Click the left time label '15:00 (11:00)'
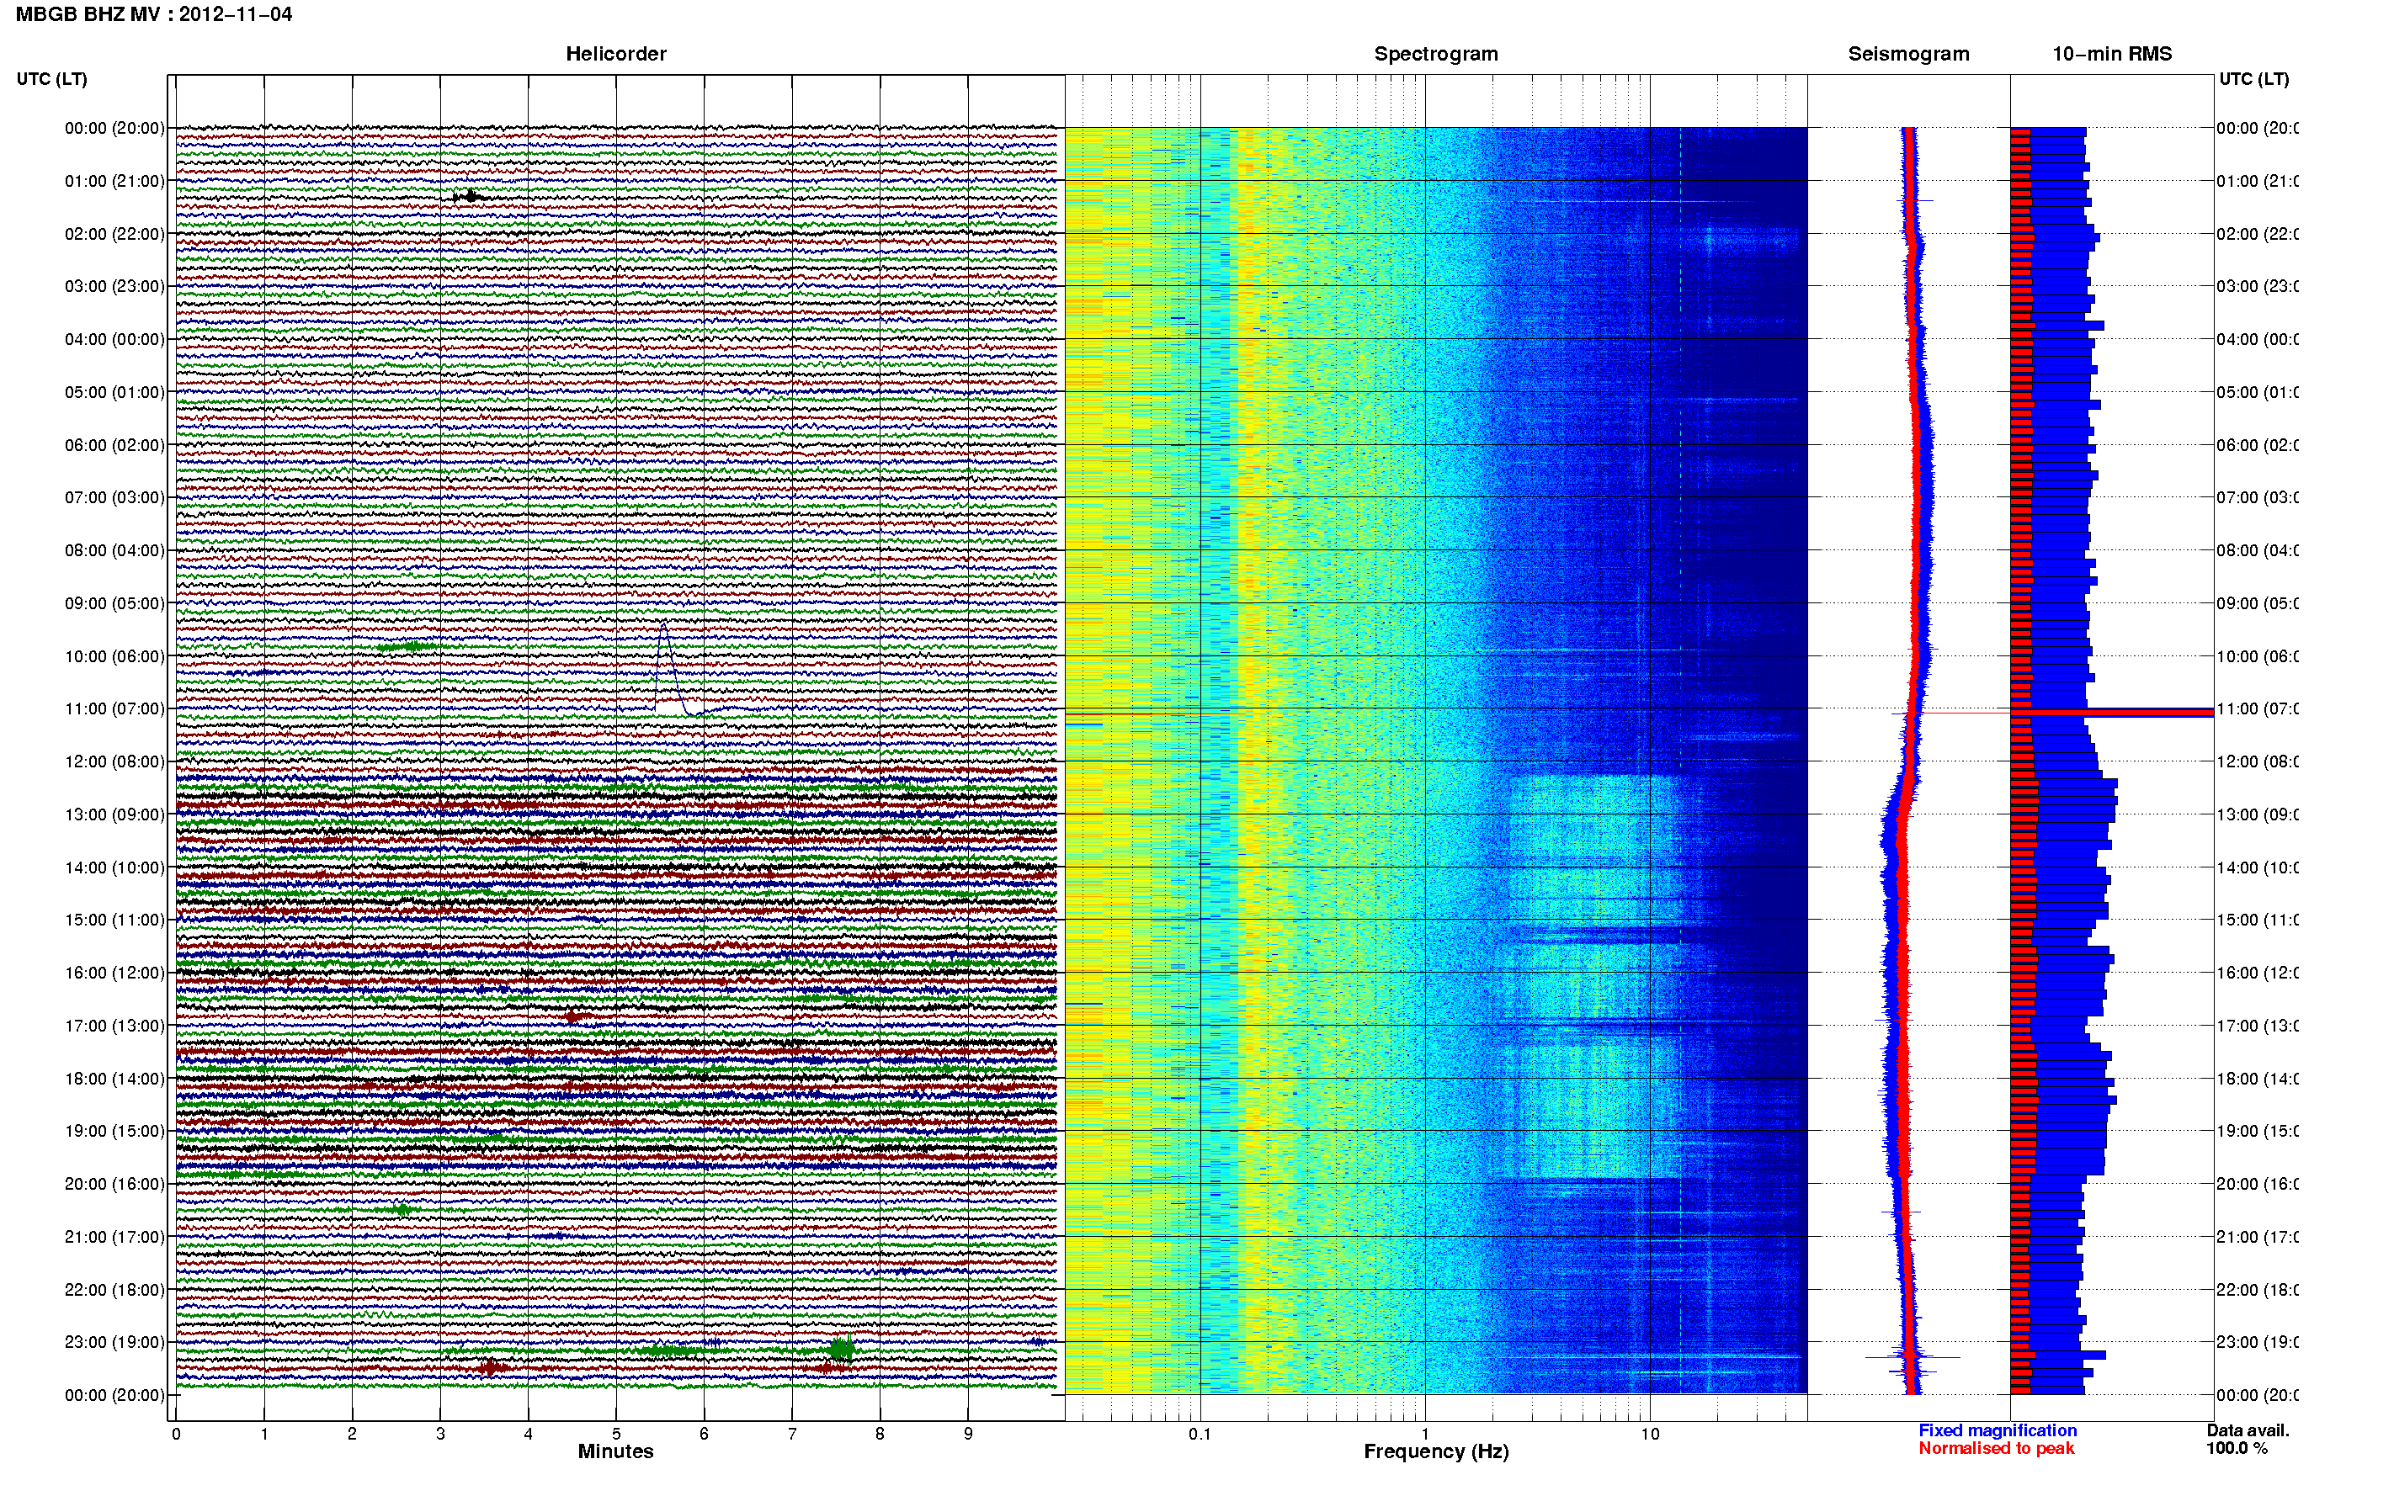 click(x=114, y=920)
